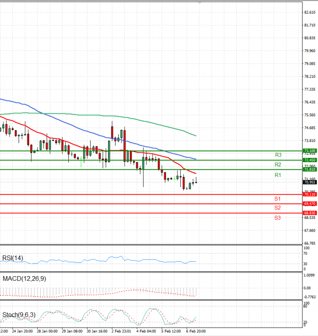Viewport: 318px width, 336px height.
Task: Click the chart shift triangle marker at top
Action: pos(199,3)
